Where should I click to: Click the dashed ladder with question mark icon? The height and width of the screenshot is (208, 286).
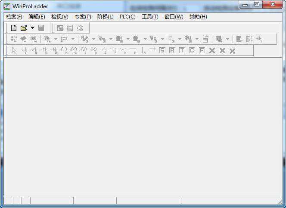coord(249,39)
